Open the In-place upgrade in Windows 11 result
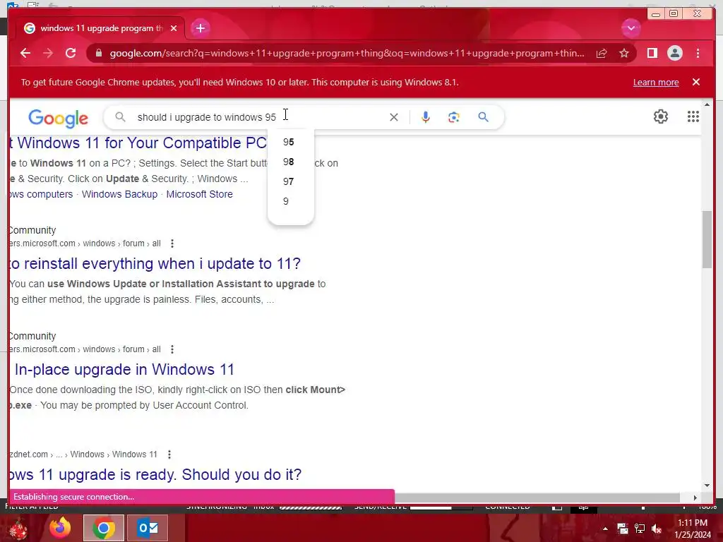The width and height of the screenshot is (723, 542). (124, 370)
